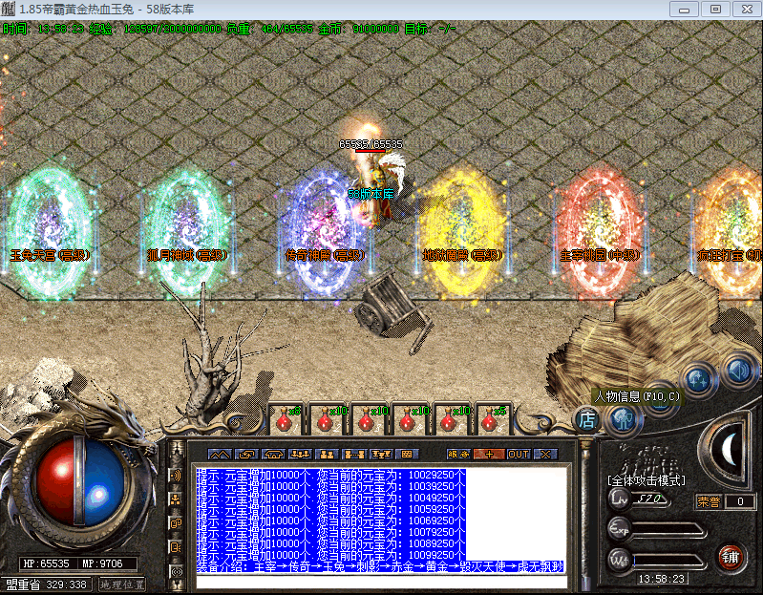Click the red plus toolbar button
Screen dimensions: 763x595
(x=489, y=455)
